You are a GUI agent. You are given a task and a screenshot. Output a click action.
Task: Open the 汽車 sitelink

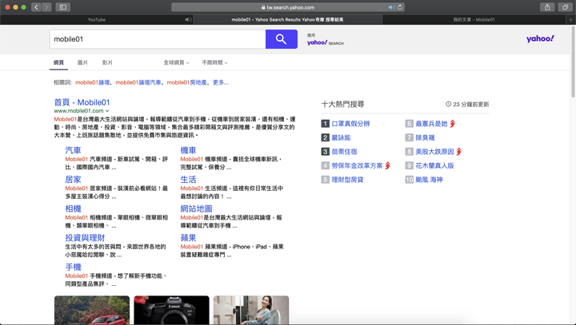(x=73, y=150)
